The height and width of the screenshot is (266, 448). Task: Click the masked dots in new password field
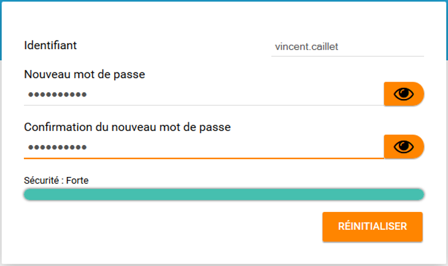click(58, 95)
